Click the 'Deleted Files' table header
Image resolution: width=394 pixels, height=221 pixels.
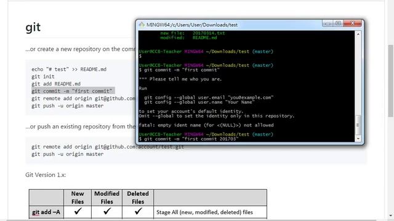138,198
